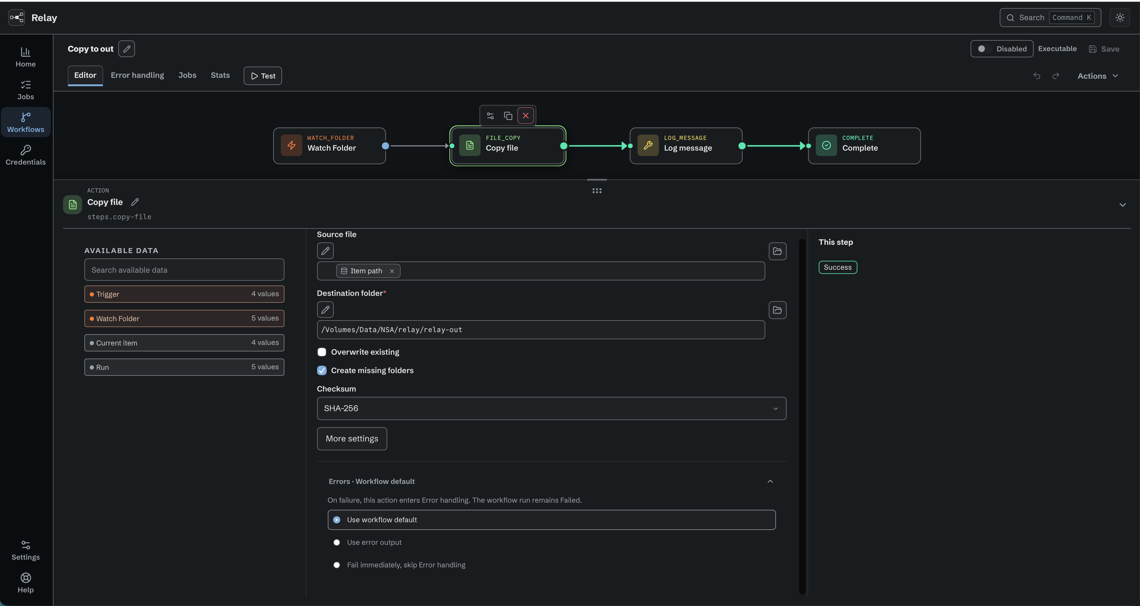Open Credentials from the sidebar

point(26,155)
